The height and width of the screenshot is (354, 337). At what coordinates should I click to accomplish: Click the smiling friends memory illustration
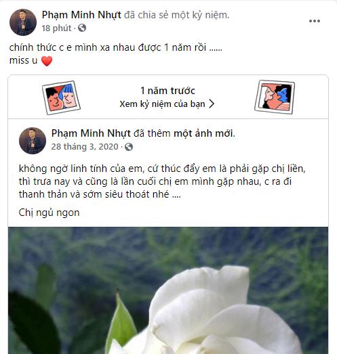(61, 97)
